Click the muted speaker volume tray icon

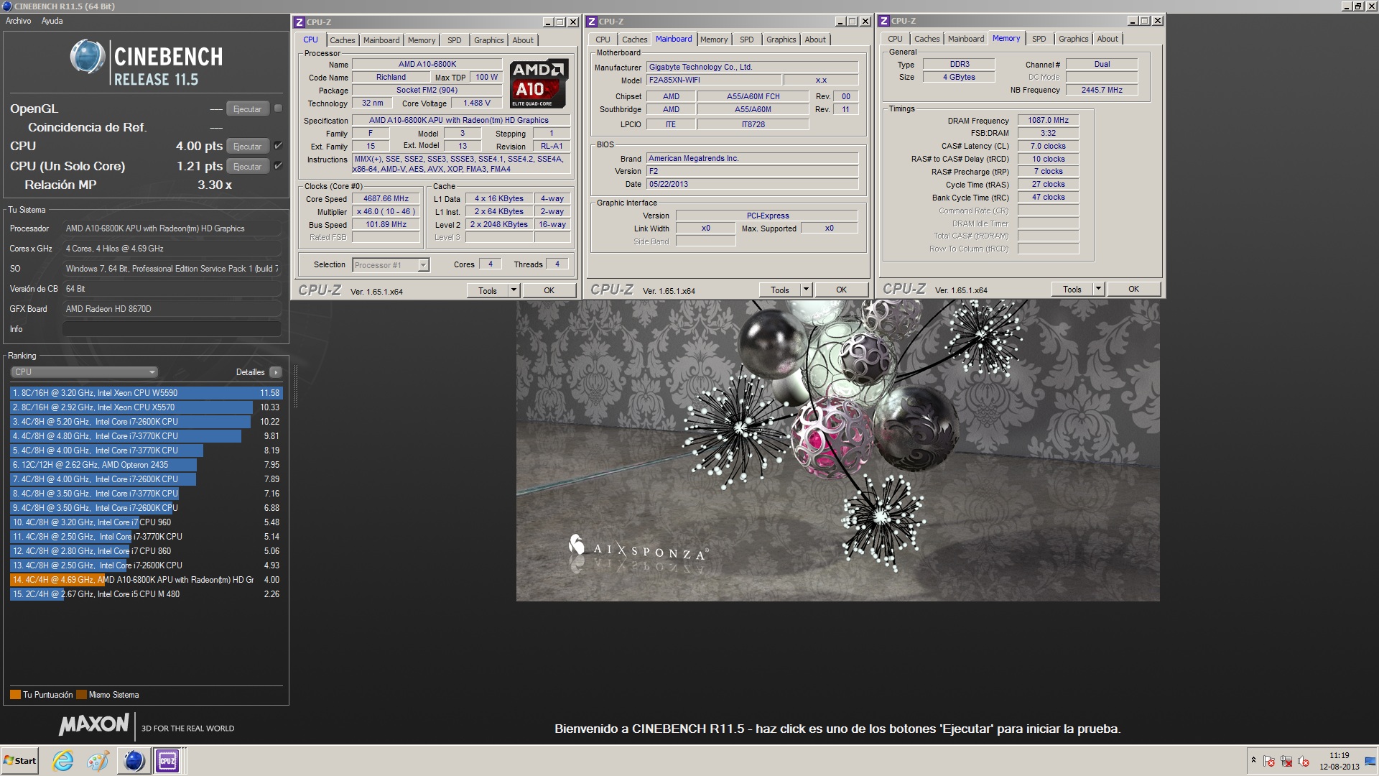pos(1304,762)
